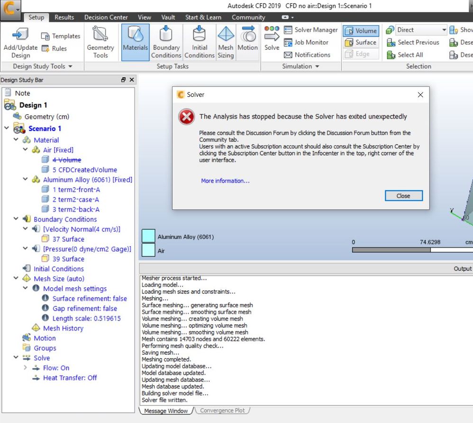The height and width of the screenshot is (423, 473).
Task: Click the Aluminum Alloy (6061) legend swatch
Action: tap(148, 236)
